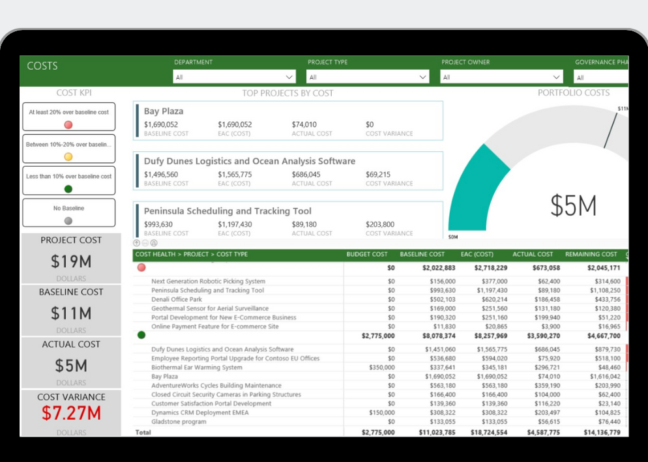Click the red indicator in the 20% over baseline card
Image resolution: width=648 pixels, height=462 pixels.
point(68,125)
